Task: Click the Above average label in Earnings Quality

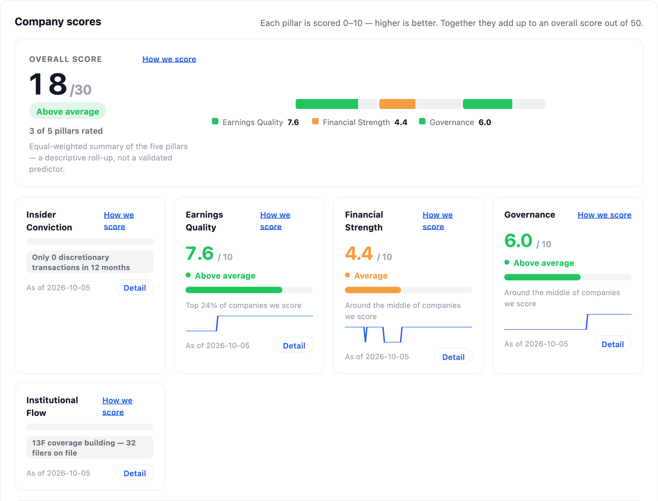Action: [x=225, y=275]
